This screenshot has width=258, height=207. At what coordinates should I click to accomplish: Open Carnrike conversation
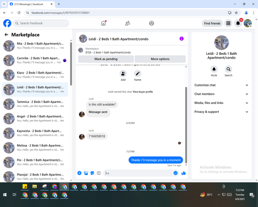click(x=35, y=61)
